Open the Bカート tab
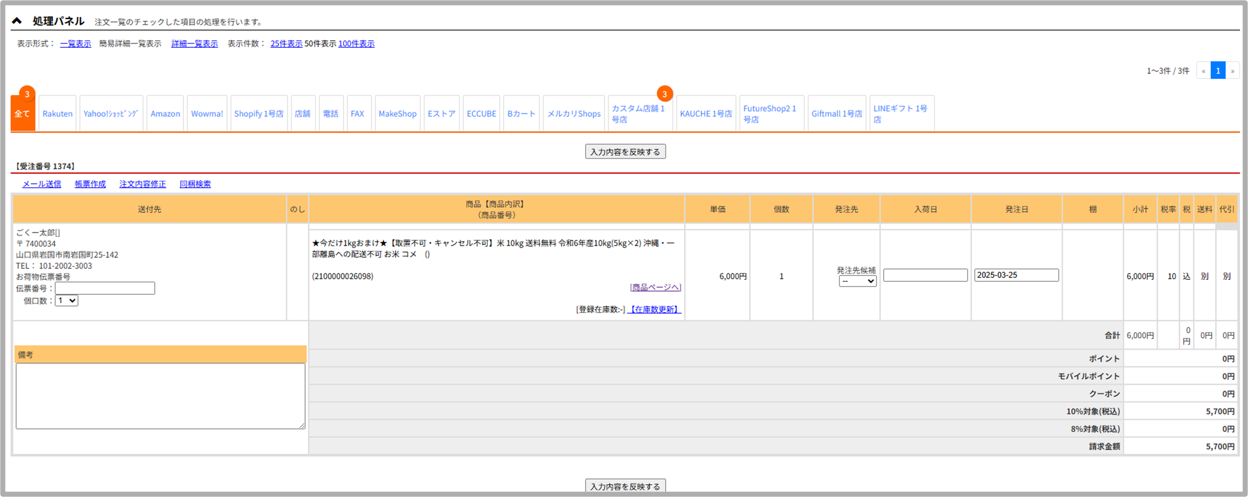The height and width of the screenshot is (497, 1248). point(521,113)
